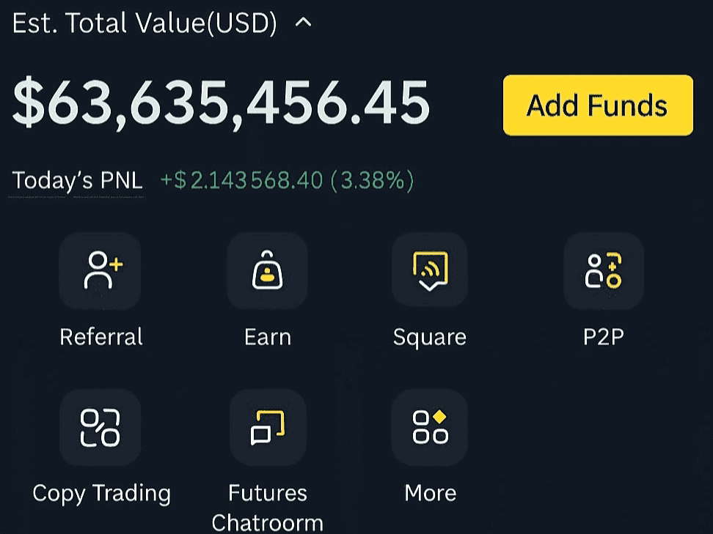Open the Square feed icon
The height and width of the screenshot is (534, 713).
pyautogui.click(x=430, y=270)
